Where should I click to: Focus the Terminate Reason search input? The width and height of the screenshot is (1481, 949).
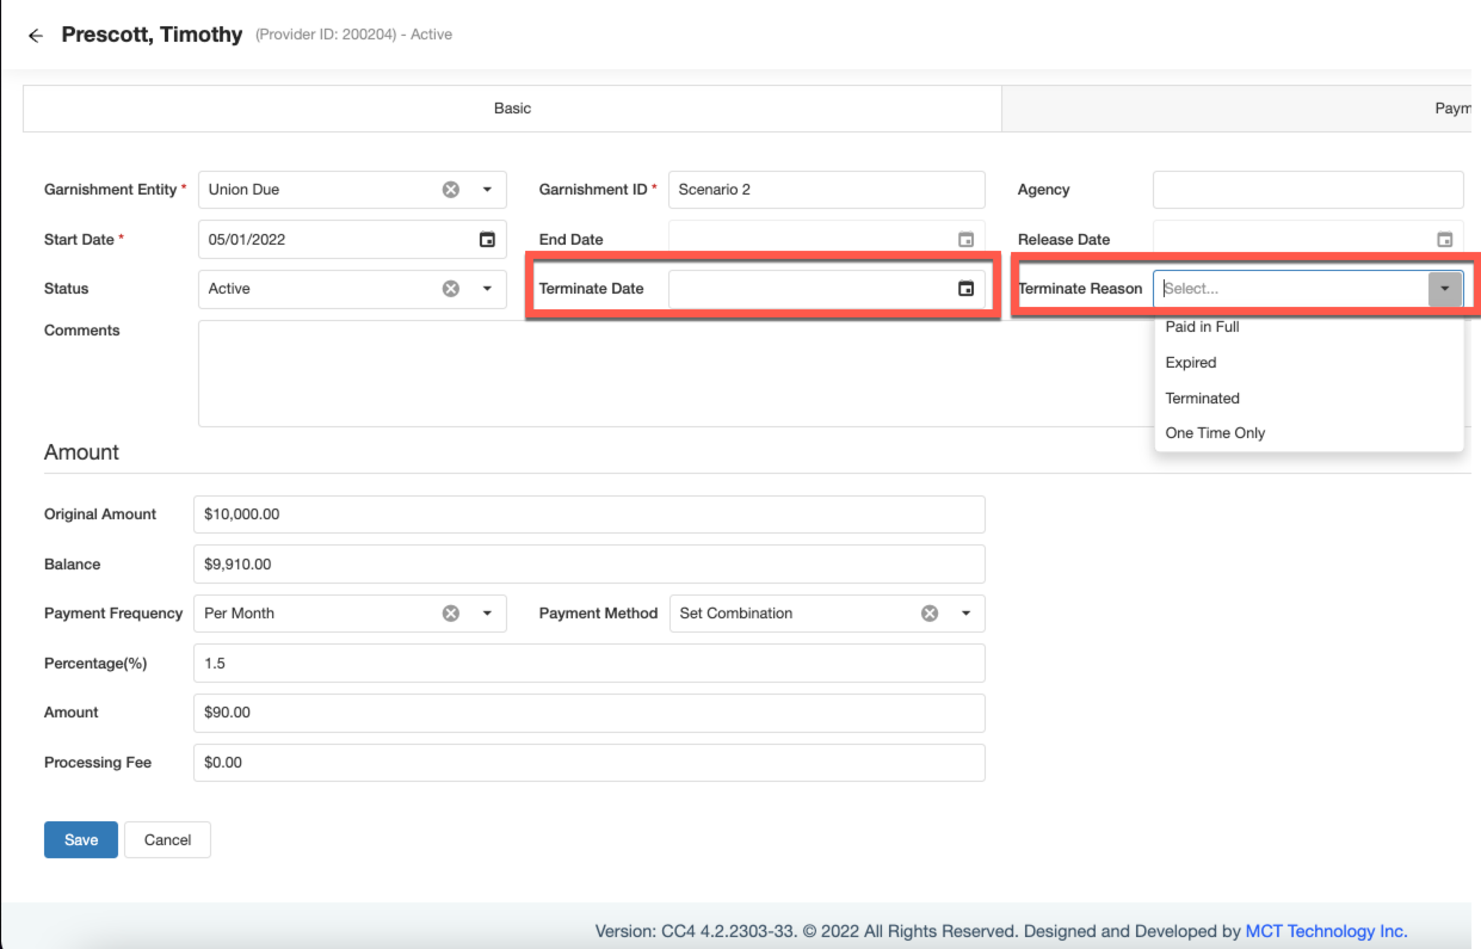click(1291, 288)
